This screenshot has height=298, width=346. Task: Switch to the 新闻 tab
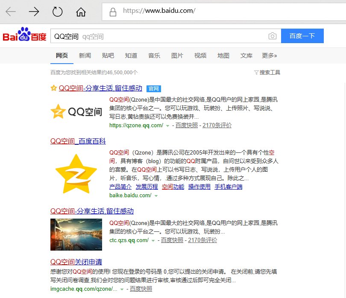85,56
